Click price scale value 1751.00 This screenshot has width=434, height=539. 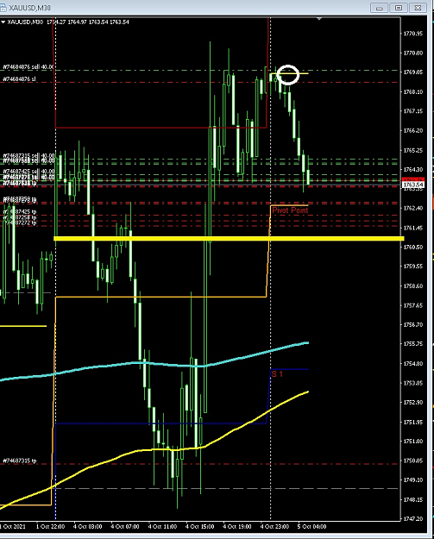[x=413, y=441]
